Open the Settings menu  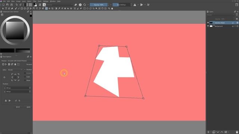click(46, 1)
